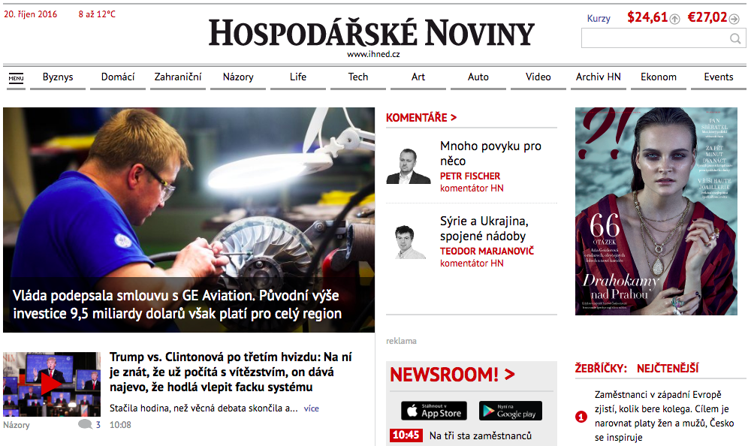The height and width of the screenshot is (446, 751).
Task: Get the app on Google Play badge
Action: [x=511, y=411]
